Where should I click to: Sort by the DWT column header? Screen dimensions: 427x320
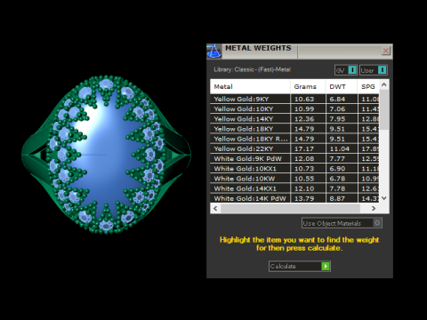coord(342,86)
